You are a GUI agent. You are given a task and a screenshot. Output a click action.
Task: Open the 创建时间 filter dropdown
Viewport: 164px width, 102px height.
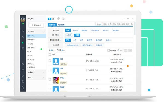[x=100, y=45]
